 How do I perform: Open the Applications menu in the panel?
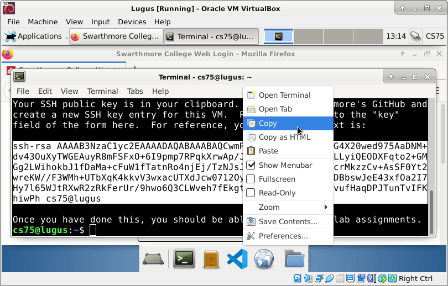click(x=33, y=36)
